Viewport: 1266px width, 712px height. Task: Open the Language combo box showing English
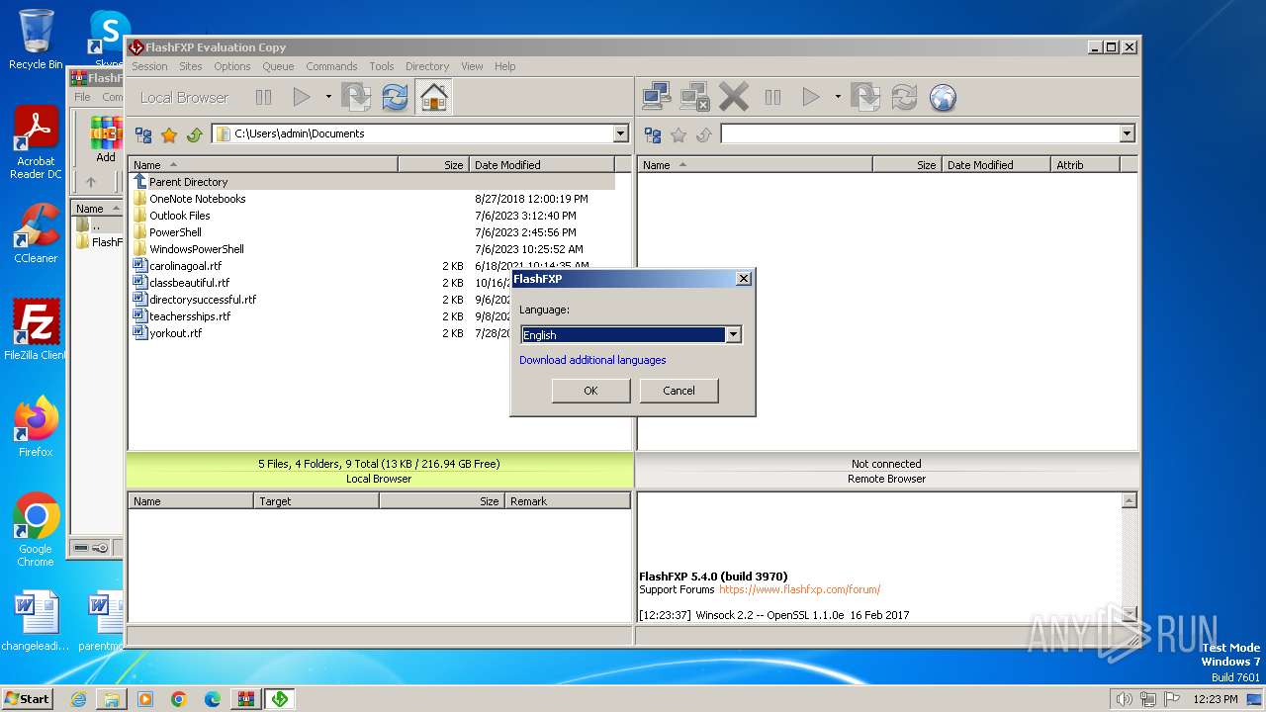(x=631, y=335)
